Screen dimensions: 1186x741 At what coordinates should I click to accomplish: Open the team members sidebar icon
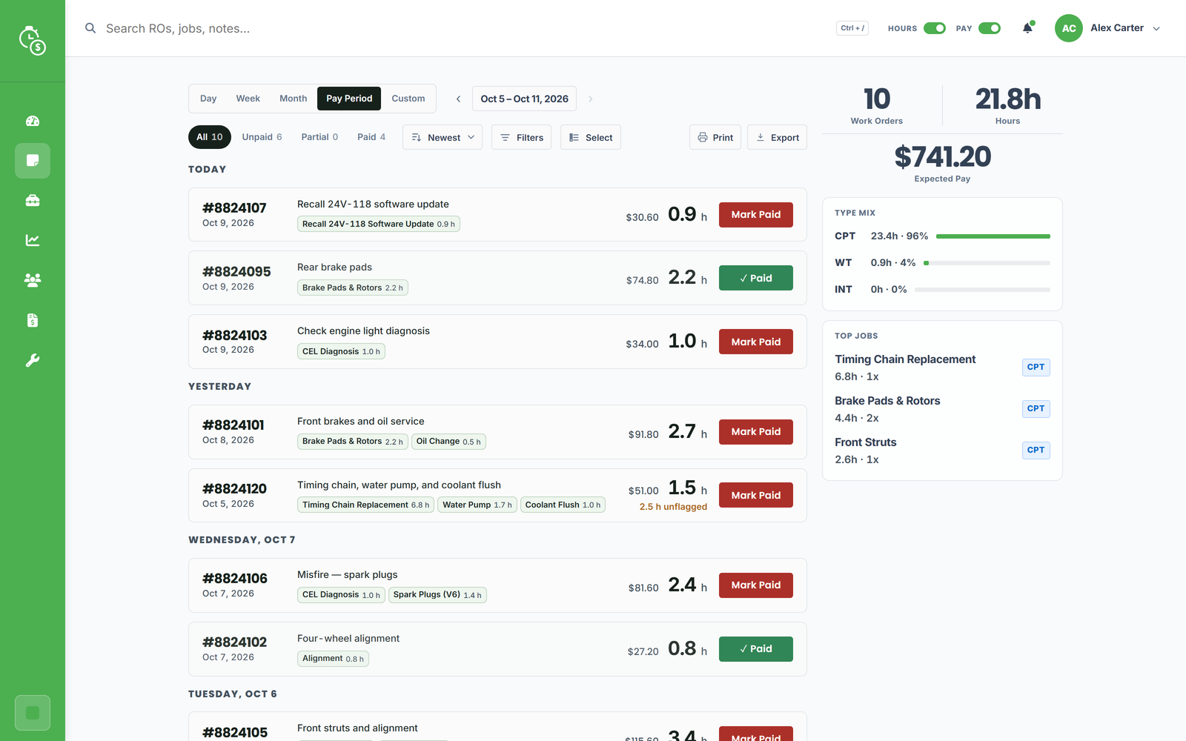coord(33,280)
